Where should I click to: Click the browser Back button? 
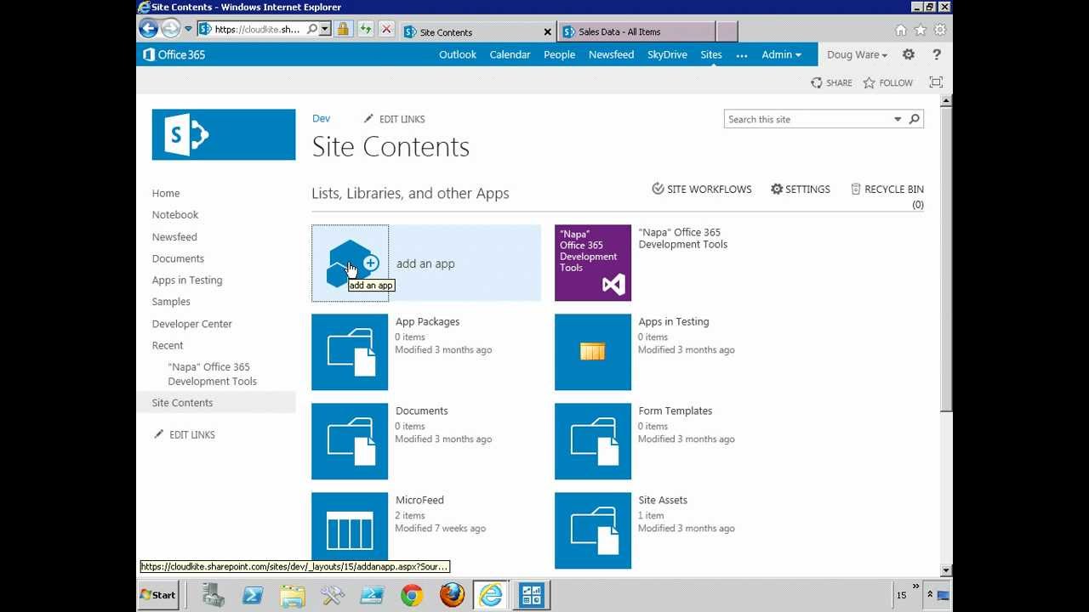coord(149,29)
